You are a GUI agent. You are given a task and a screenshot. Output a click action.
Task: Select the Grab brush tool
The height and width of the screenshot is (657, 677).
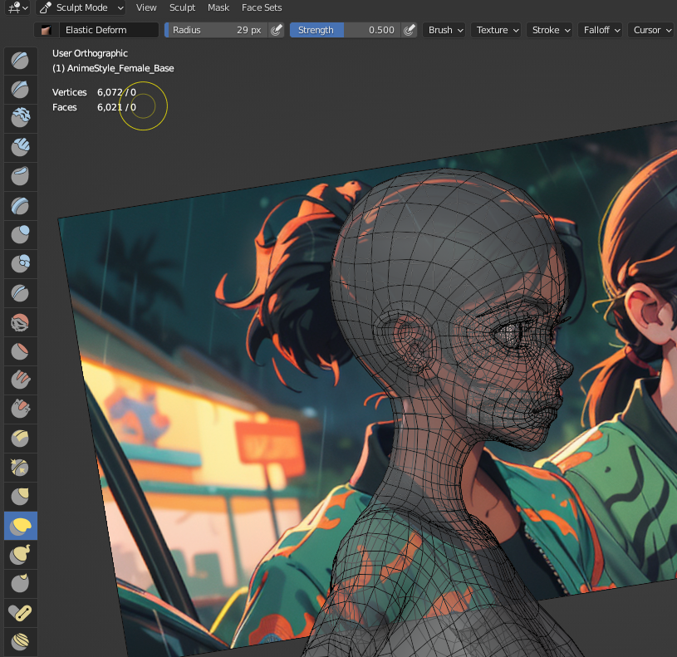click(20, 497)
